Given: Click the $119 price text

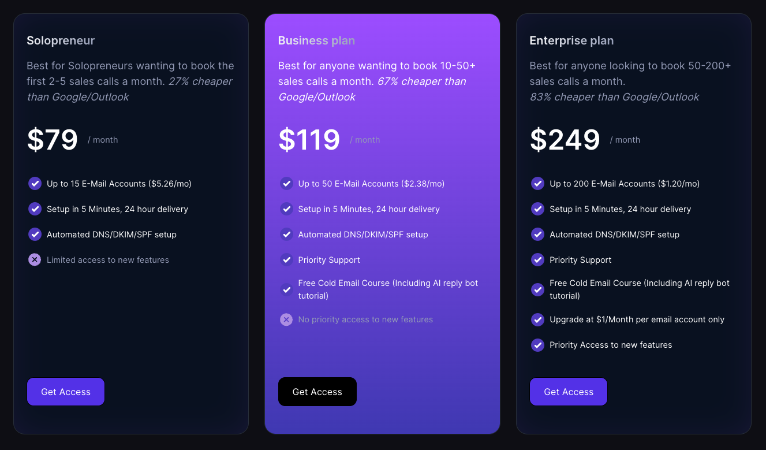Looking at the screenshot, I should tap(309, 140).
